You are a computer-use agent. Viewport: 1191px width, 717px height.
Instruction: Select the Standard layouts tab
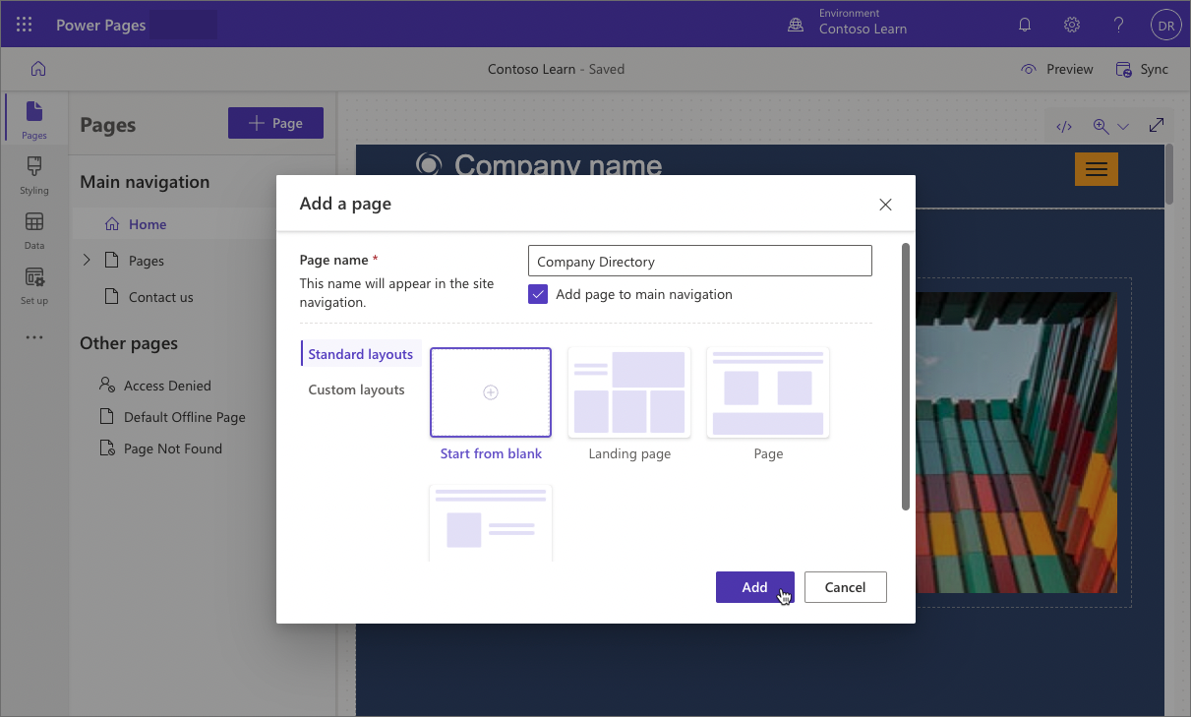tap(361, 354)
